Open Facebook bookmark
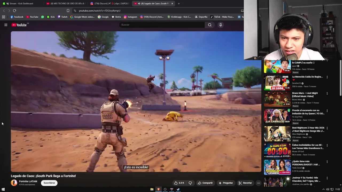342x192 pixels. point(17,17)
